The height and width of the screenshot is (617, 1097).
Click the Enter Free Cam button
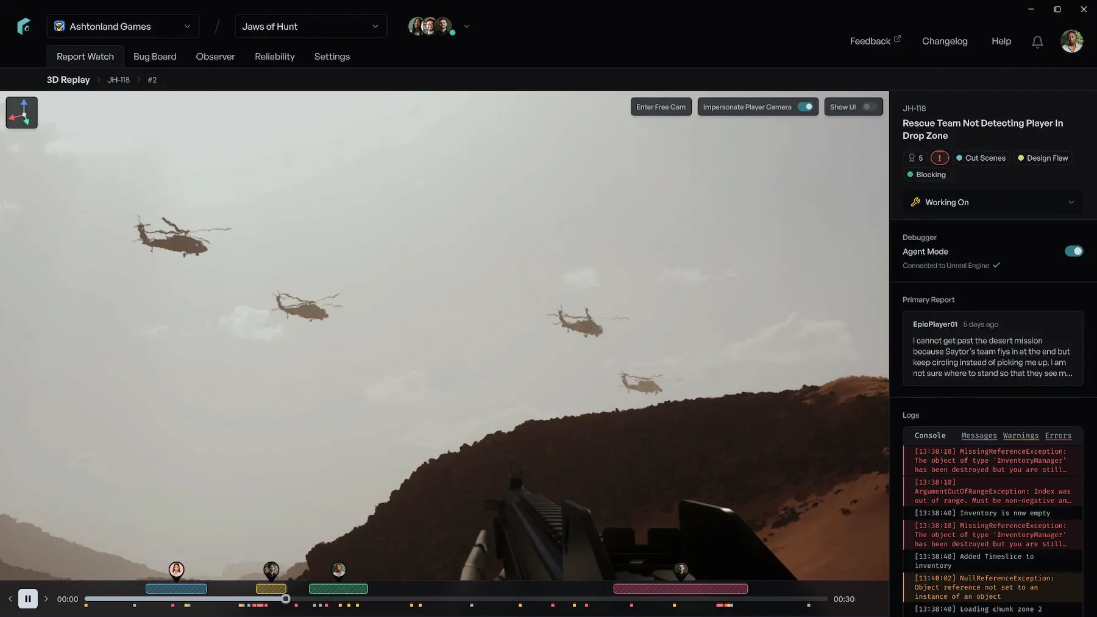(x=661, y=107)
